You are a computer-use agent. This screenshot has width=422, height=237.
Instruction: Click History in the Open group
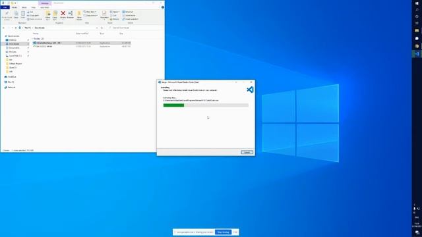[x=114, y=19]
